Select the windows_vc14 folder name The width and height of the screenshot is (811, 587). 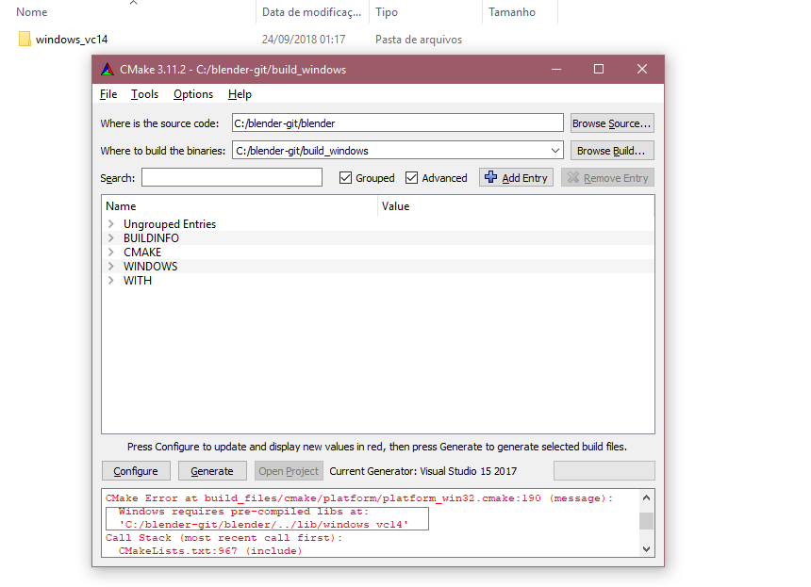point(72,40)
